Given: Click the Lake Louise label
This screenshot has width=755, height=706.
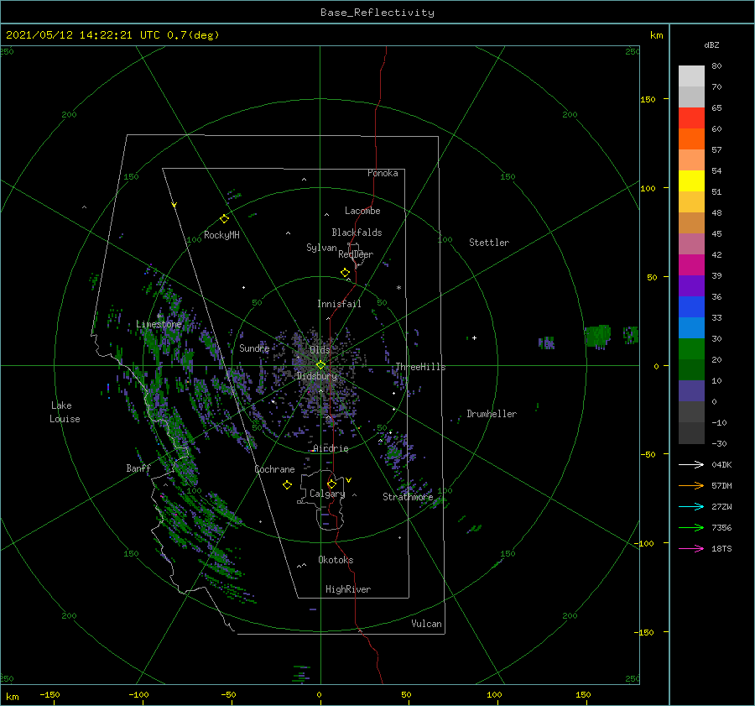Looking at the screenshot, I should tap(65, 412).
